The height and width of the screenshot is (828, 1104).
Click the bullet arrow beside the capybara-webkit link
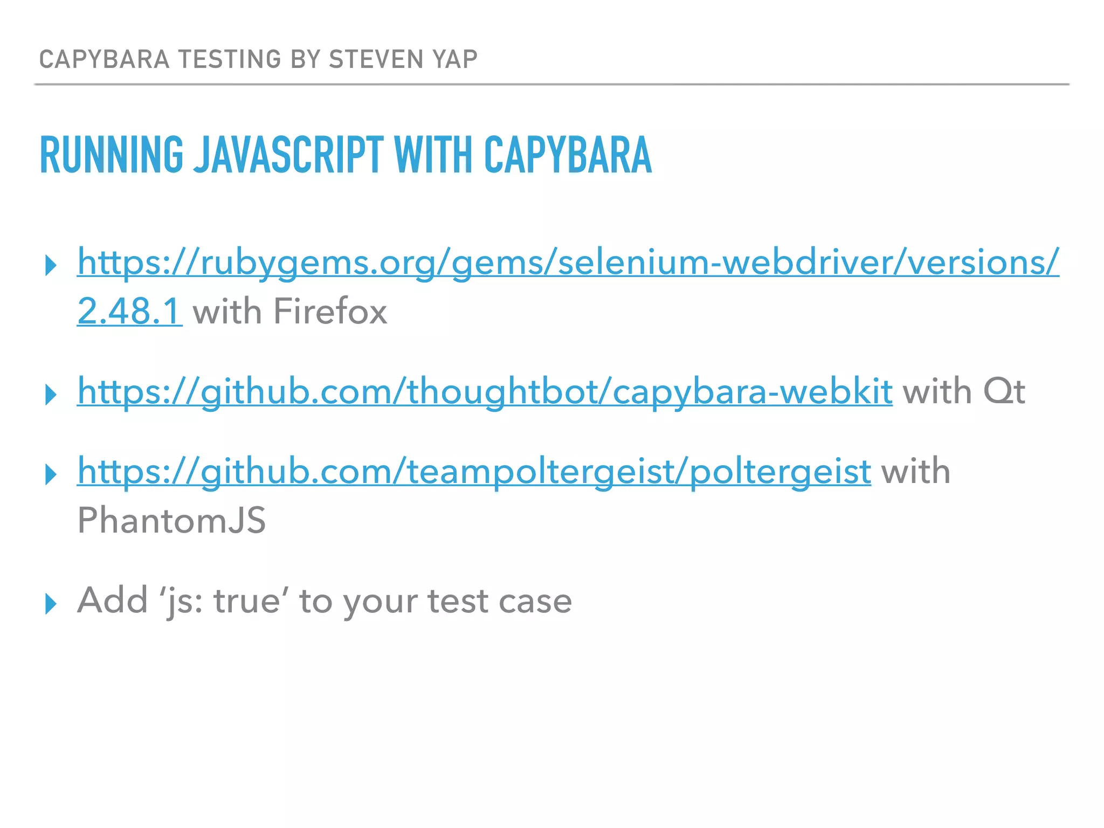pyautogui.click(x=51, y=395)
